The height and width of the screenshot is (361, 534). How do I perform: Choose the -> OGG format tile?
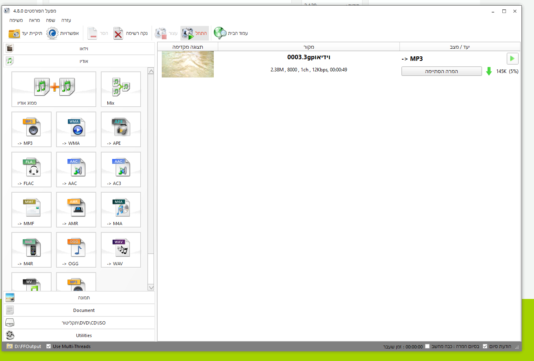pyautogui.click(x=76, y=250)
